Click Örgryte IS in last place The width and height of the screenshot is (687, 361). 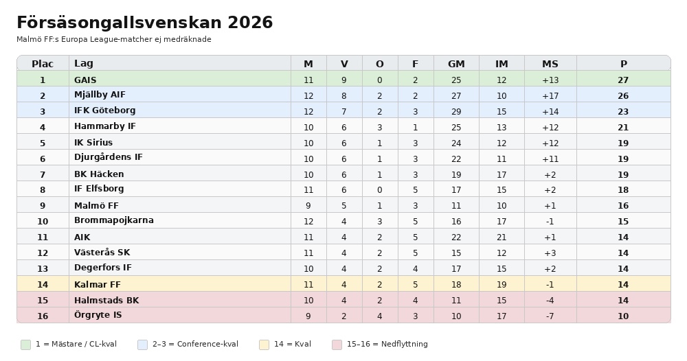98,315
